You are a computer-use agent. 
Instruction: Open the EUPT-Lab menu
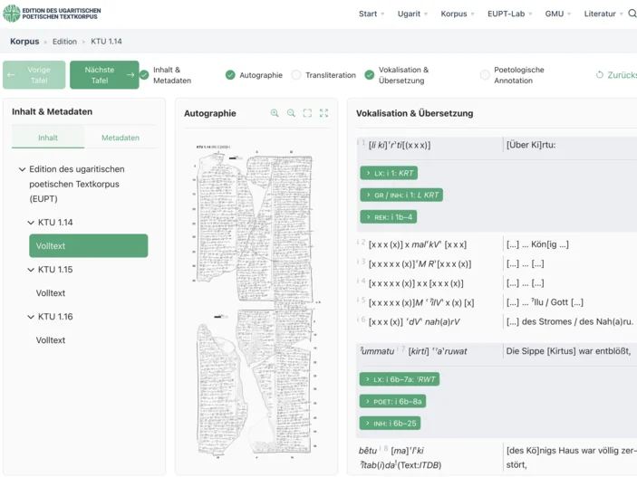click(511, 14)
